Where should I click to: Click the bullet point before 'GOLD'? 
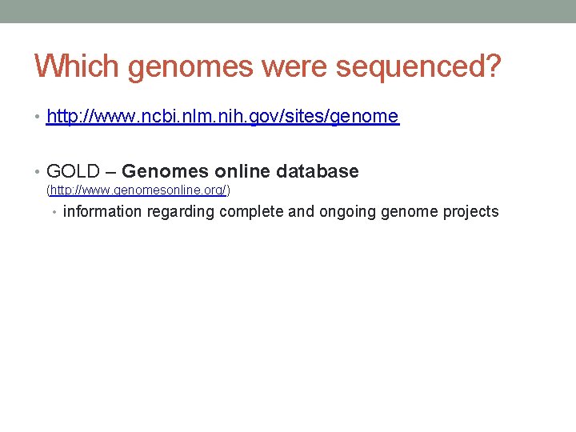(38, 172)
